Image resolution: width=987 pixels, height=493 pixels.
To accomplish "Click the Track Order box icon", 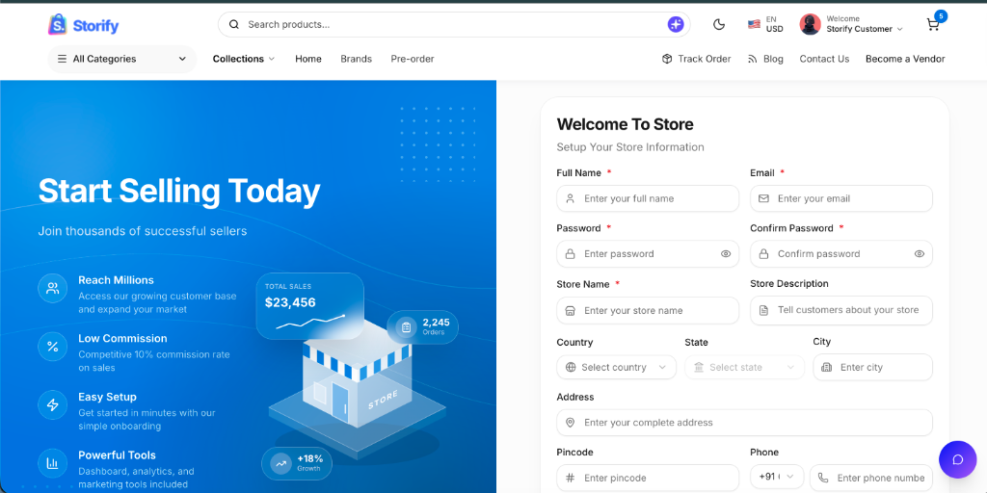I will (667, 59).
